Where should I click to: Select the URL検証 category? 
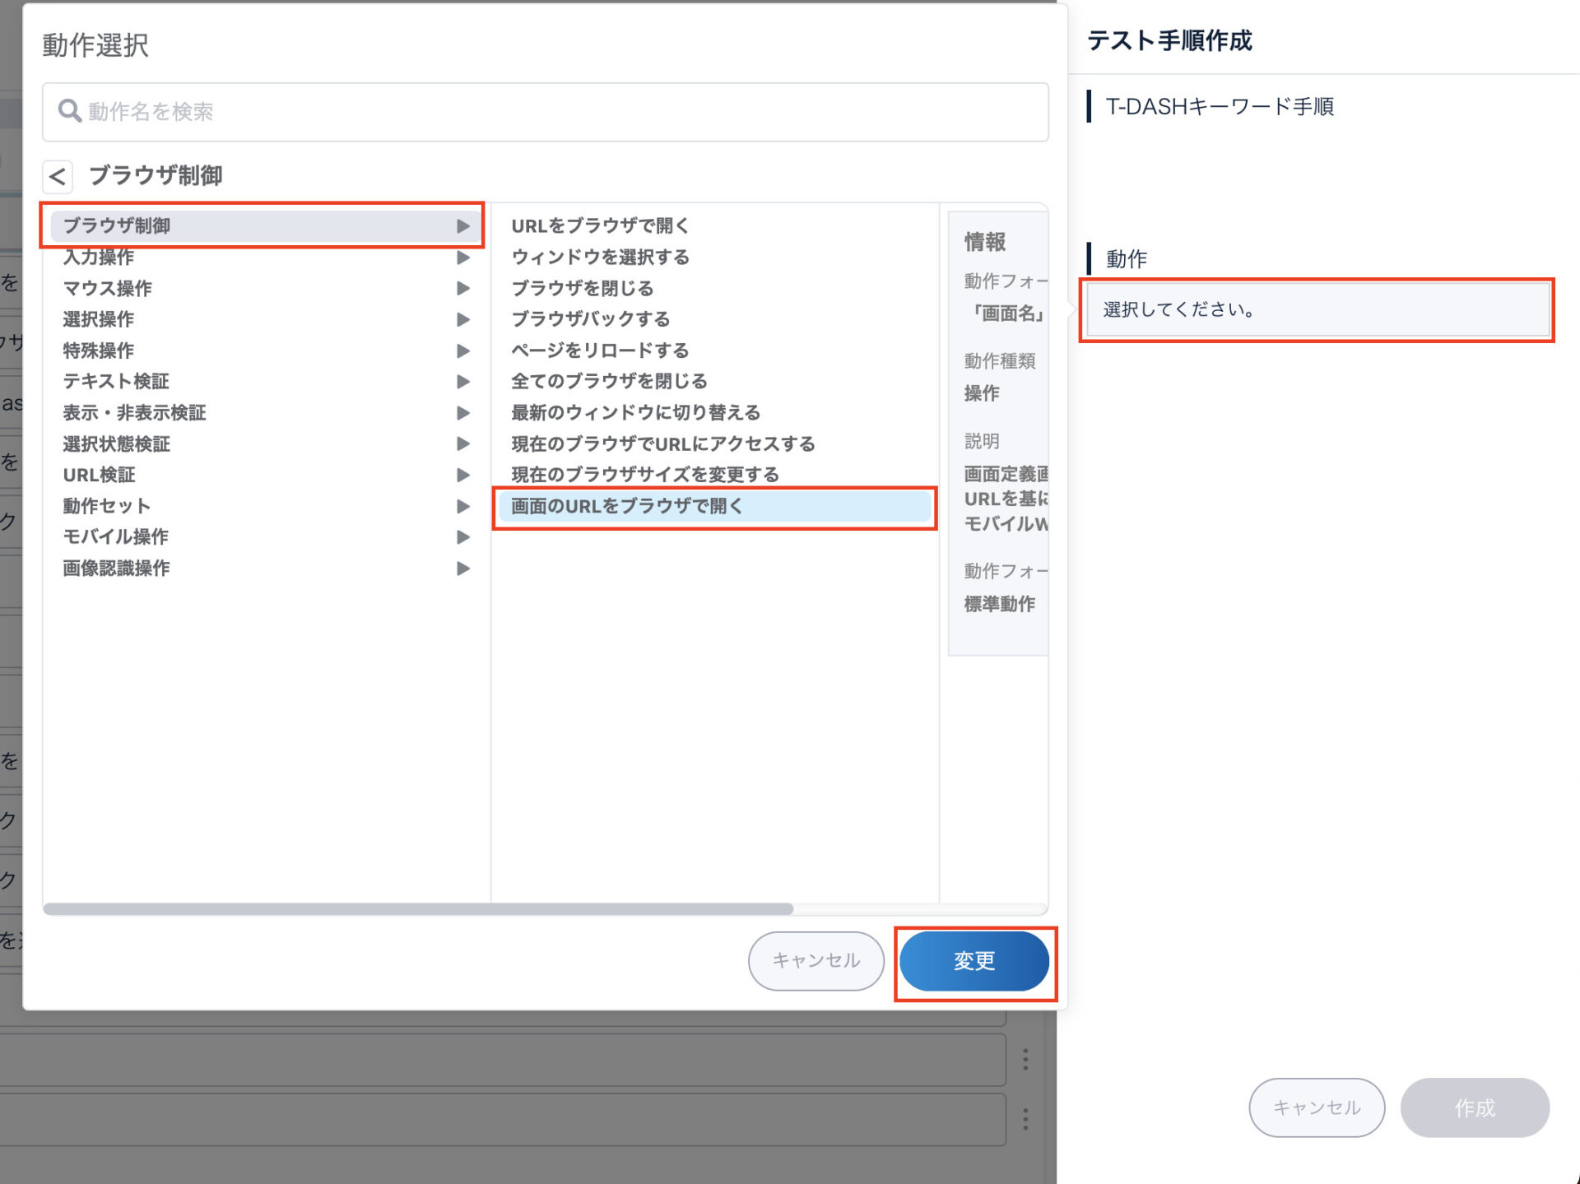(x=100, y=475)
